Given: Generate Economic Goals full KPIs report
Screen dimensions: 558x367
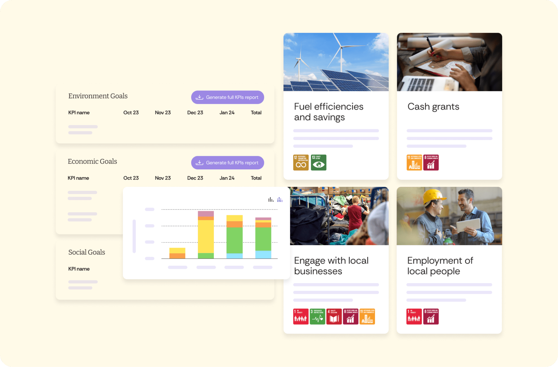Looking at the screenshot, I should [x=227, y=163].
